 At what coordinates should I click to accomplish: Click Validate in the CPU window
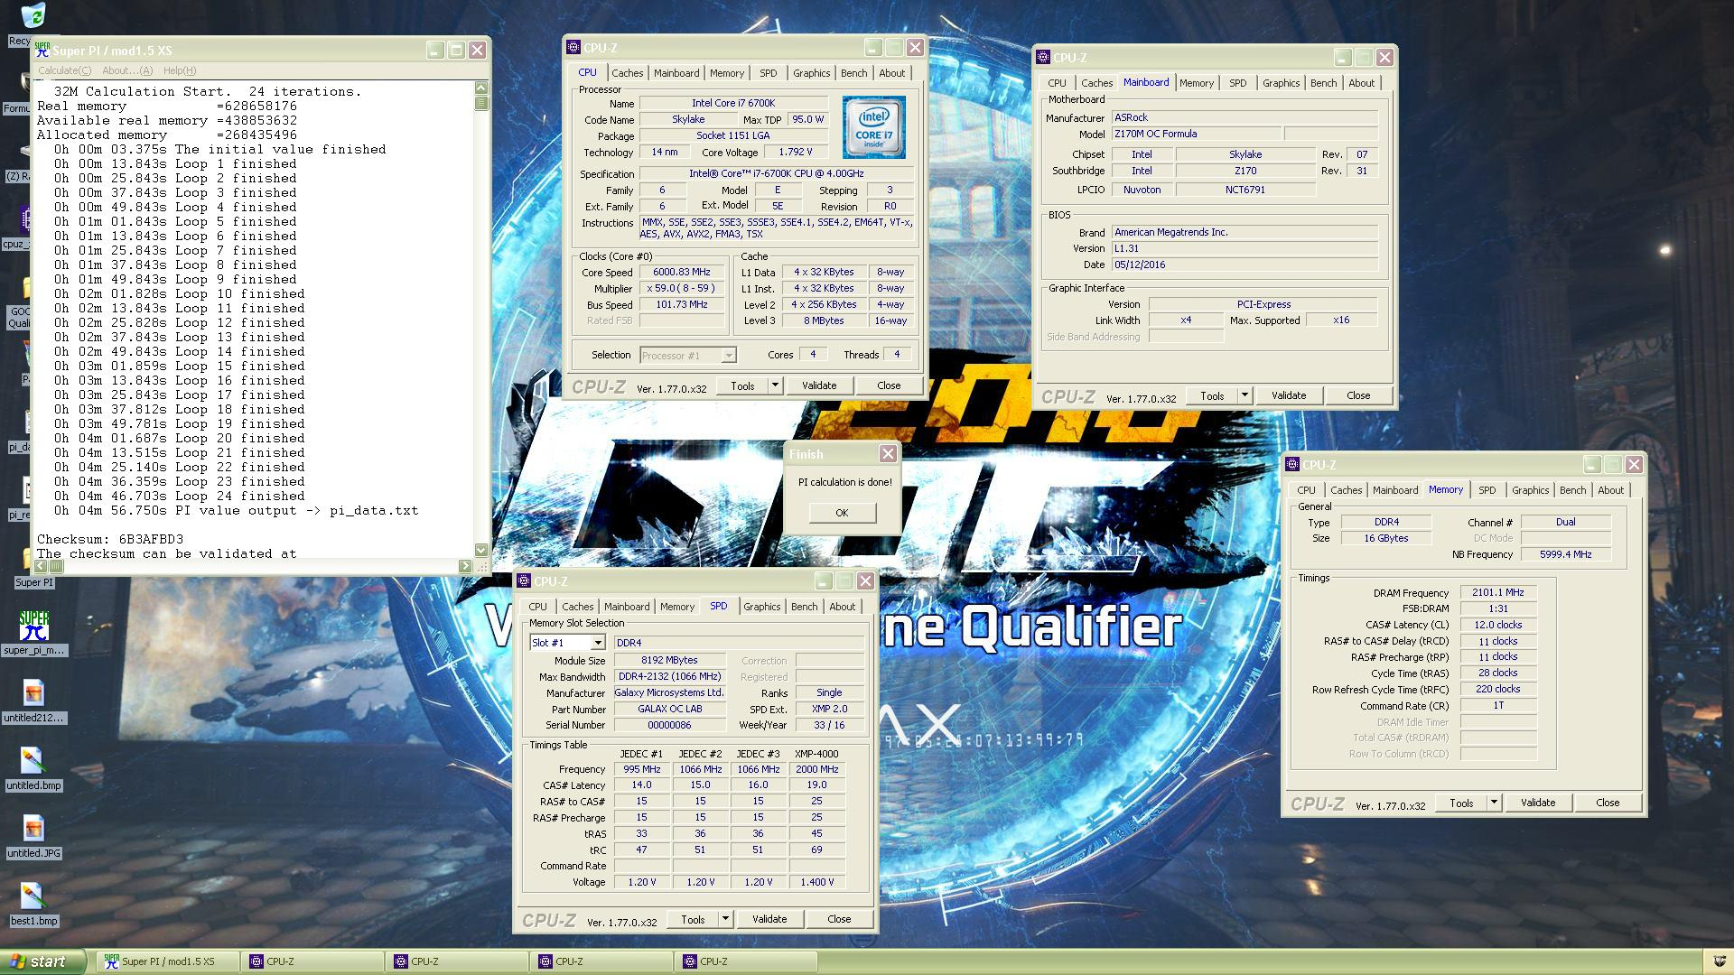(x=819, y=385)
